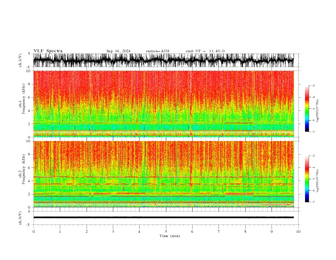336x260 pixels.
Task: Select the date text "Sep. 16, 2024"
Action: pyautogui.click(x=118, y=51)
